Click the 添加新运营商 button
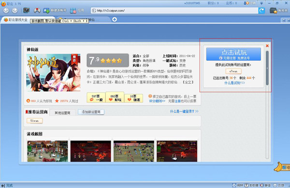Image resolution: width=290 pixels, height=188 pixels. [91, 112]
